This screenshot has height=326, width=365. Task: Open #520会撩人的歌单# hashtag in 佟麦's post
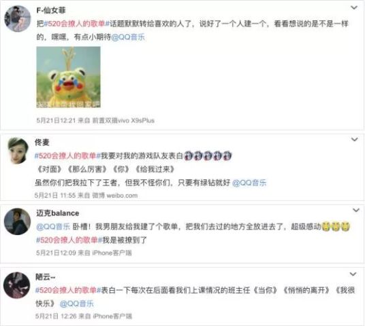[67, 156]
